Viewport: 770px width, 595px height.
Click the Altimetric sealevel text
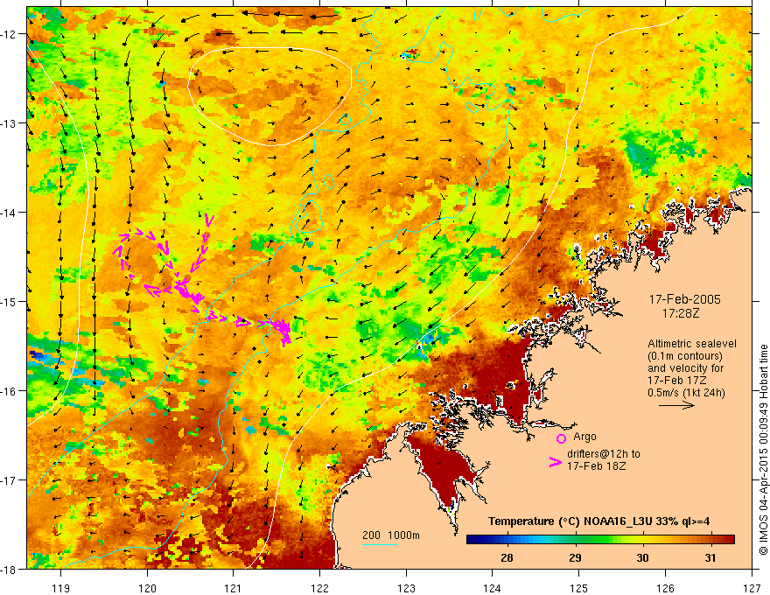coord(692,344)
